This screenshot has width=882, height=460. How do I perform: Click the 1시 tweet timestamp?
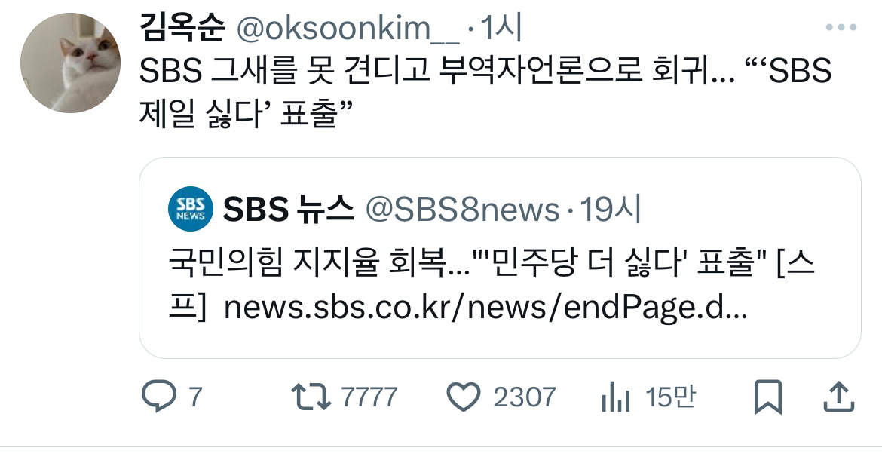(x=501, y=28)
